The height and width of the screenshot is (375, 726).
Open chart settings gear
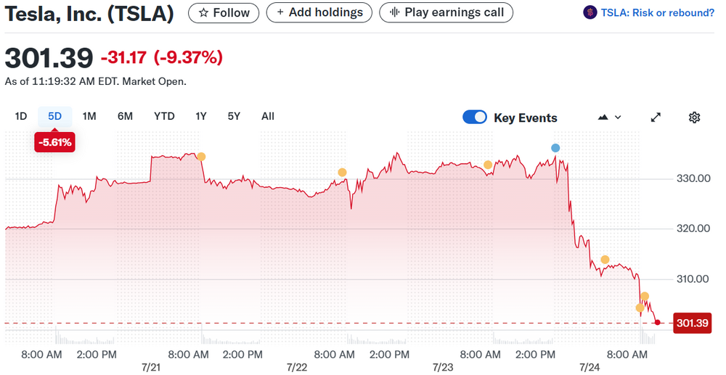click(x=694, y=118)
